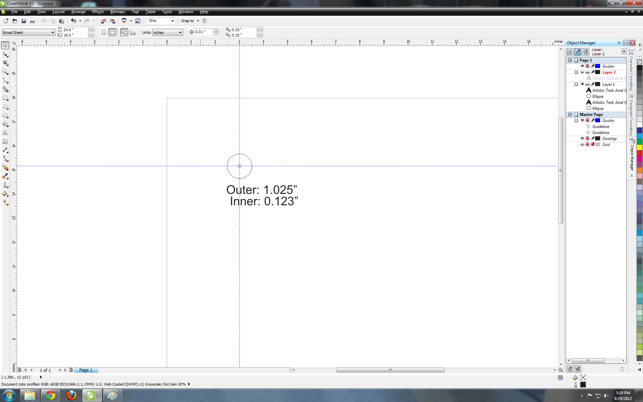This screenshot has width=643, height=402.
Task: Select the Text tool in the toolbox
Action: point(5,133)
